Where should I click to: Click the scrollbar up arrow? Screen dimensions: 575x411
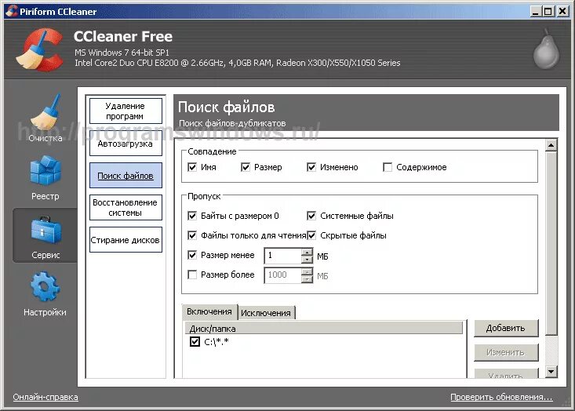[x=551, y=146]
